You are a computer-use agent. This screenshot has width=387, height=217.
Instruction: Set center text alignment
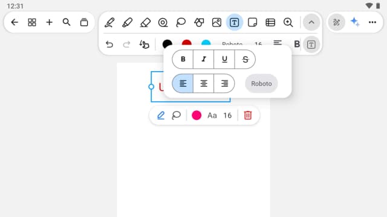tap(204, 83)
